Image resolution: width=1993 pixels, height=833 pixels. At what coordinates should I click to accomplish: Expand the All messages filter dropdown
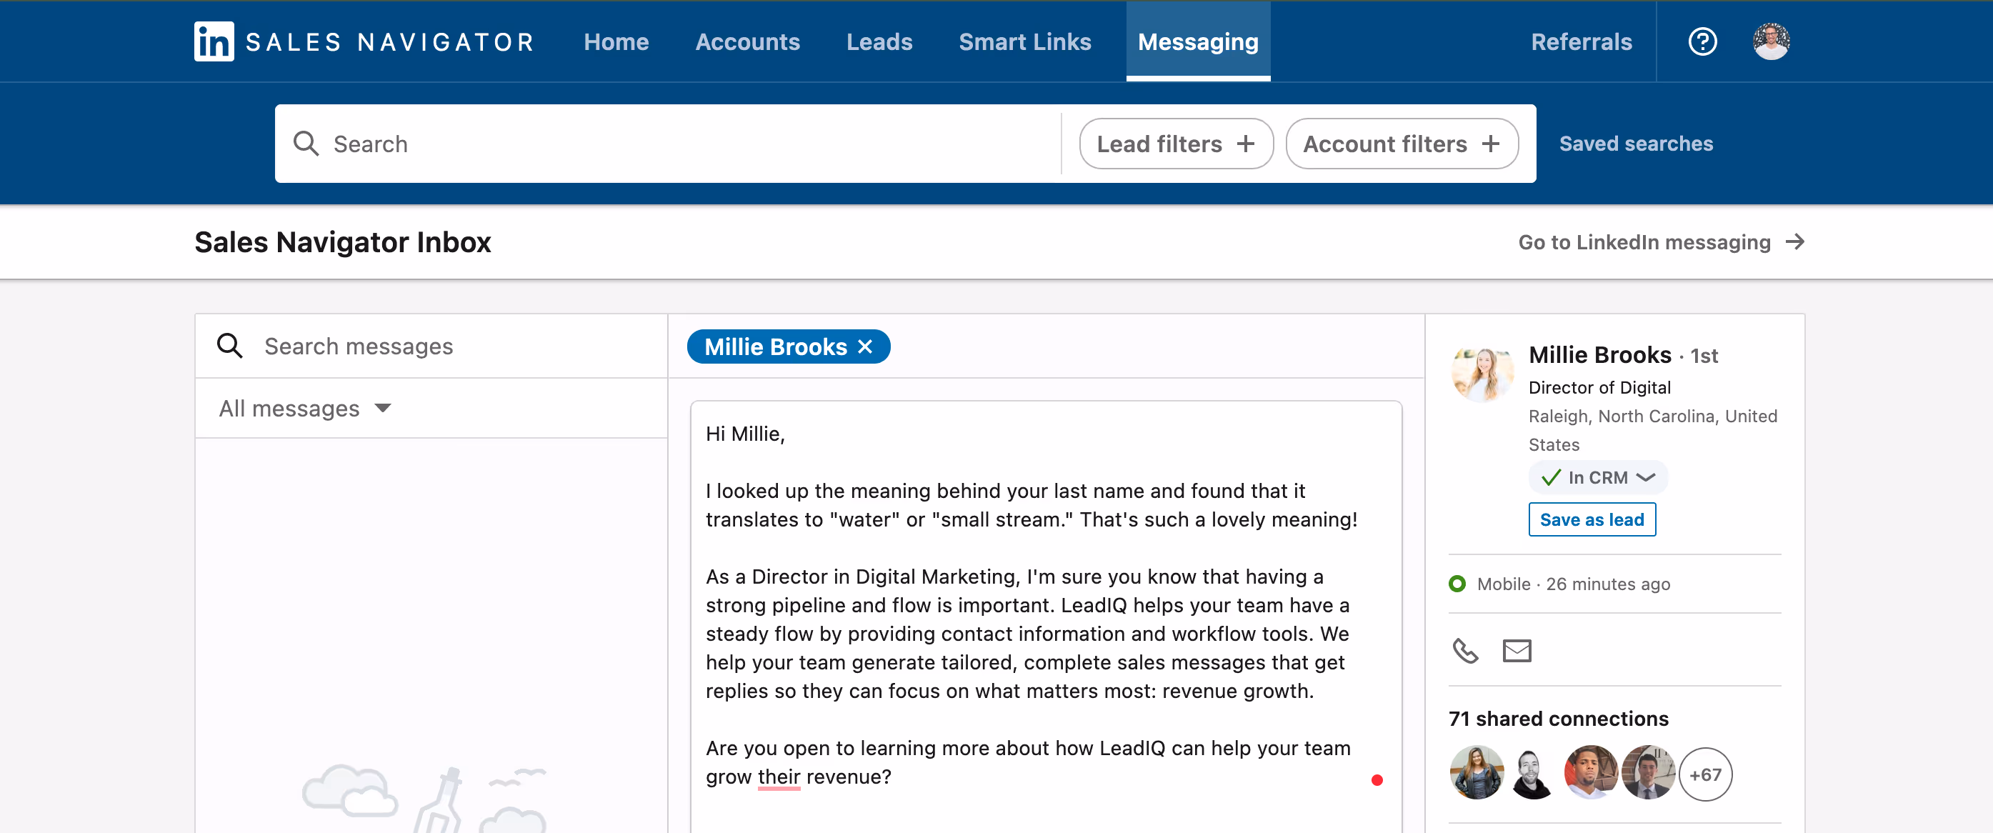coord(305,409)
